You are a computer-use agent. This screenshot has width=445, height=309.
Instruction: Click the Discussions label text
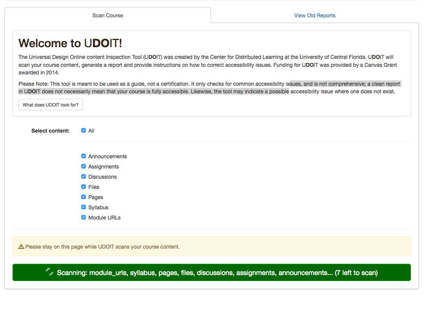[x=102, y=177]
